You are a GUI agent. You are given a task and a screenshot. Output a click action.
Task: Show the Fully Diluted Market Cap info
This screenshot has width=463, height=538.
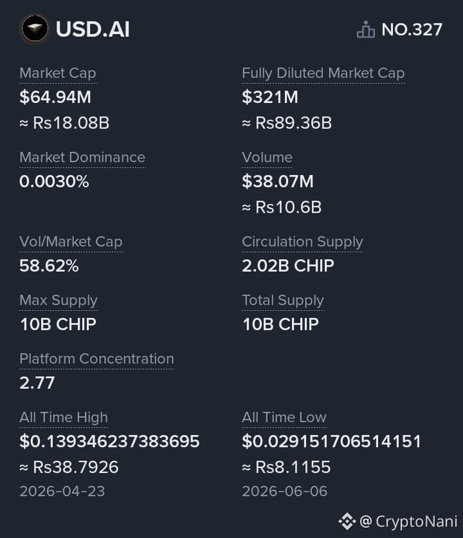coord(323,73)
